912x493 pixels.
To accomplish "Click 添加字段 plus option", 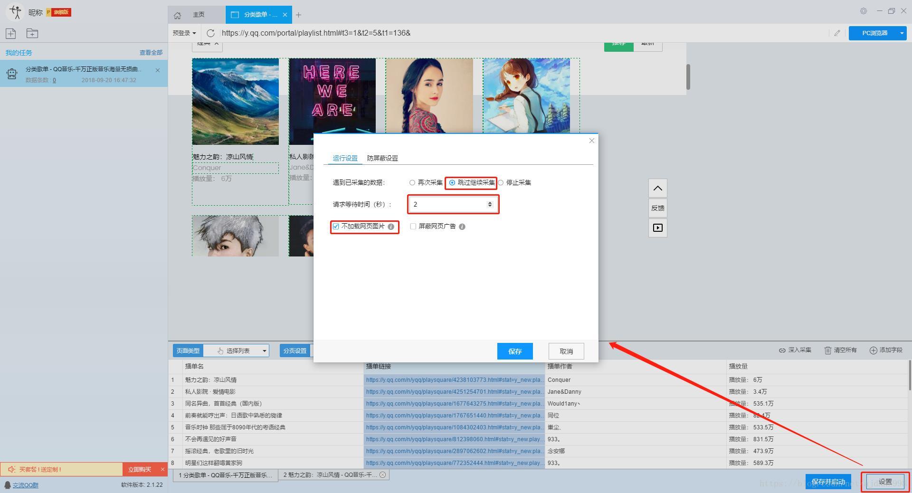I will coord(886,350).
